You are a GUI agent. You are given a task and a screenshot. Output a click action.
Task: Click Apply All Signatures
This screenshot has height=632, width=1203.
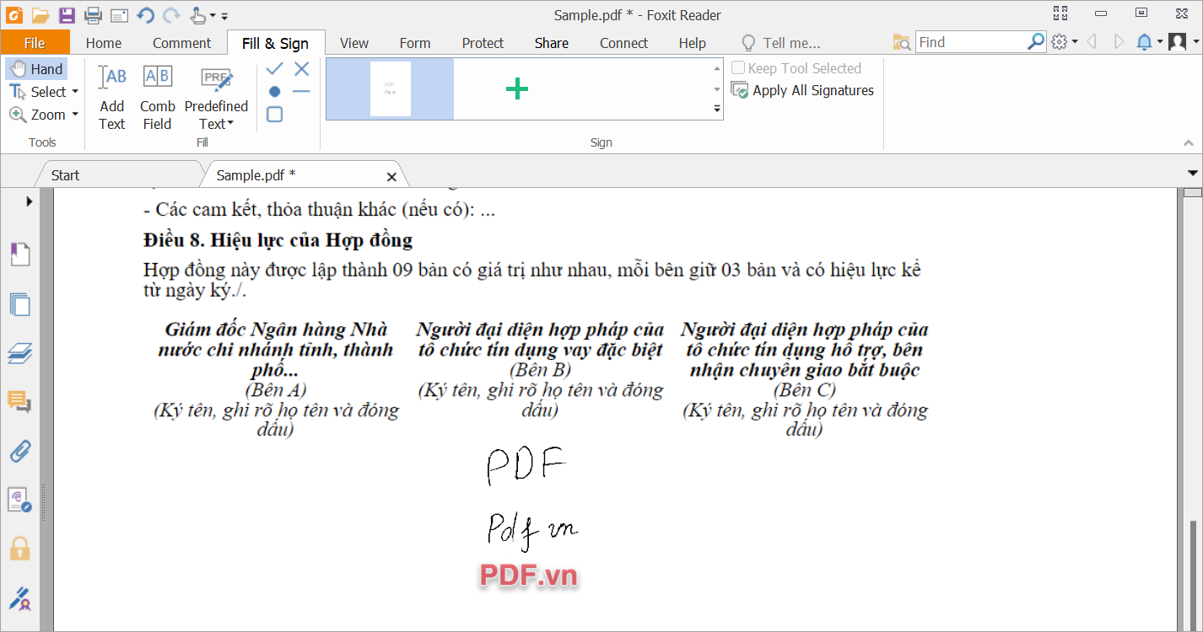click(802, 90)
